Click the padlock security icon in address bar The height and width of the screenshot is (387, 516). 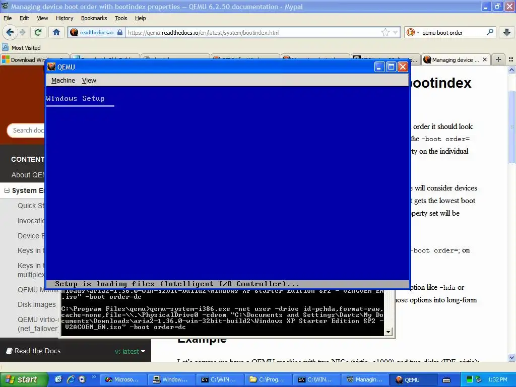click(x=120, y=32)
